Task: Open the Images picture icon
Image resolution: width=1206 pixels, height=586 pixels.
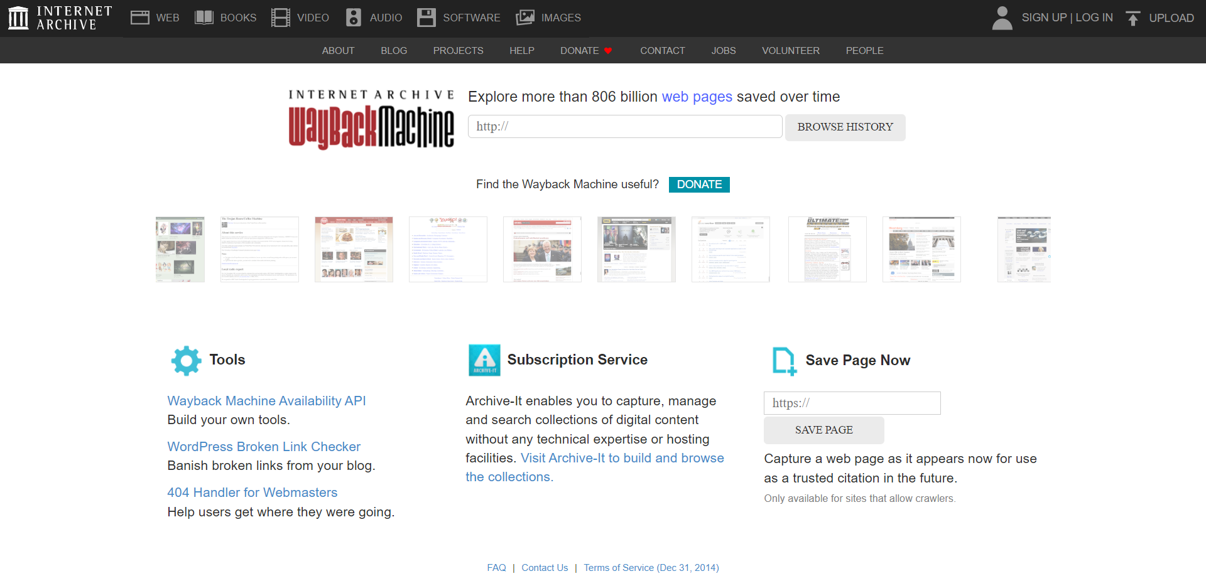Action: [525, 18]
